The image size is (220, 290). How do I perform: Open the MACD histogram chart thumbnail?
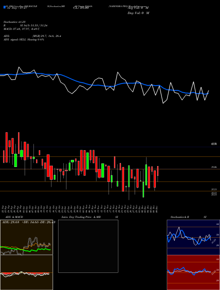coord(26,272)
